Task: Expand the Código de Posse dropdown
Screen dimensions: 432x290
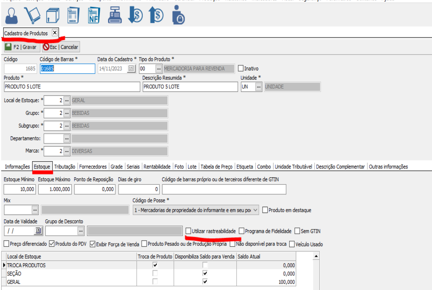Action: (x=256, y=210)
